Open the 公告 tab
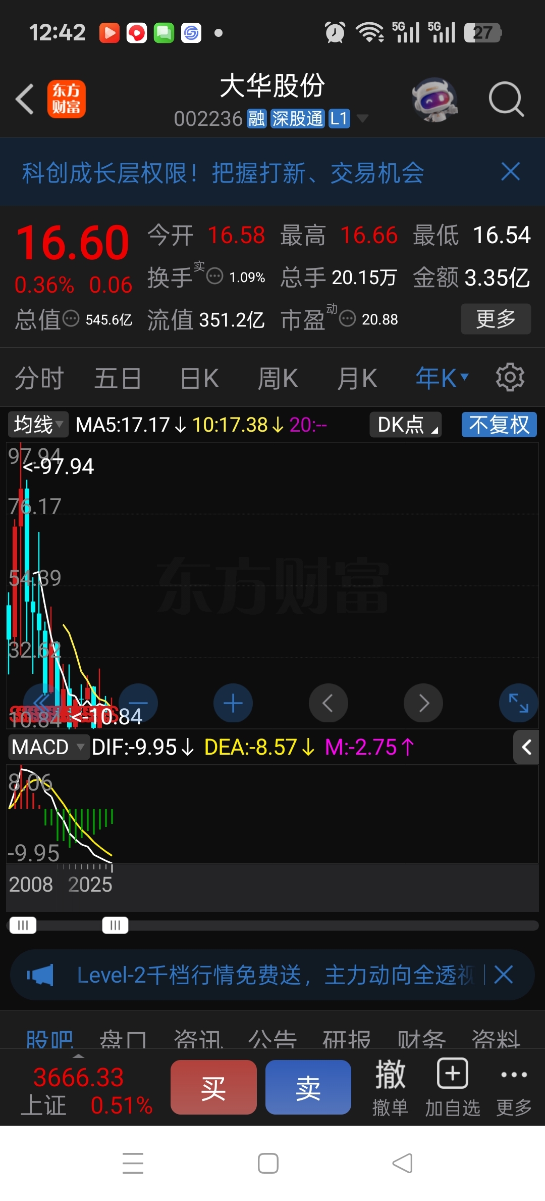The height and width of the screenshot is (1201, 545). [x=272, y=1039]
